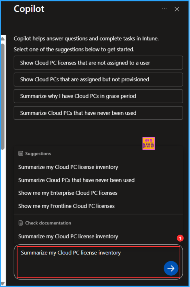Click the vertical scrollbar thumb on left
The image size is (190, 287).
coord(3,95)
